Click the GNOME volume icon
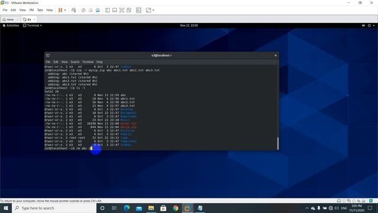The width and height of the screenshot is (378, 213). click(363, 25)
